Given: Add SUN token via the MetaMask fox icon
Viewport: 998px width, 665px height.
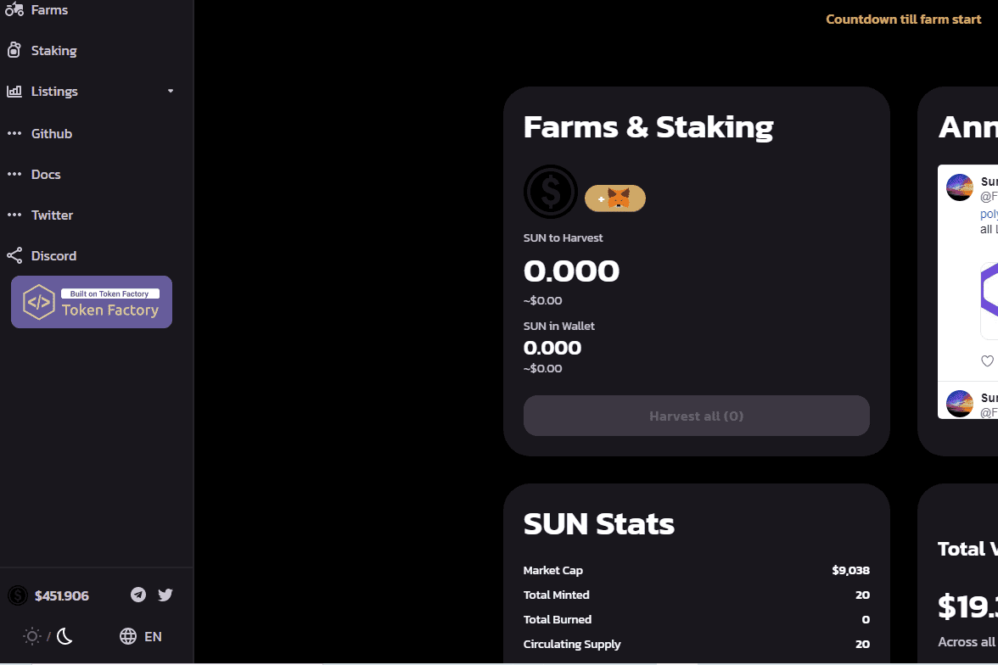Looking at the screenshot, I should click(614, 198).
